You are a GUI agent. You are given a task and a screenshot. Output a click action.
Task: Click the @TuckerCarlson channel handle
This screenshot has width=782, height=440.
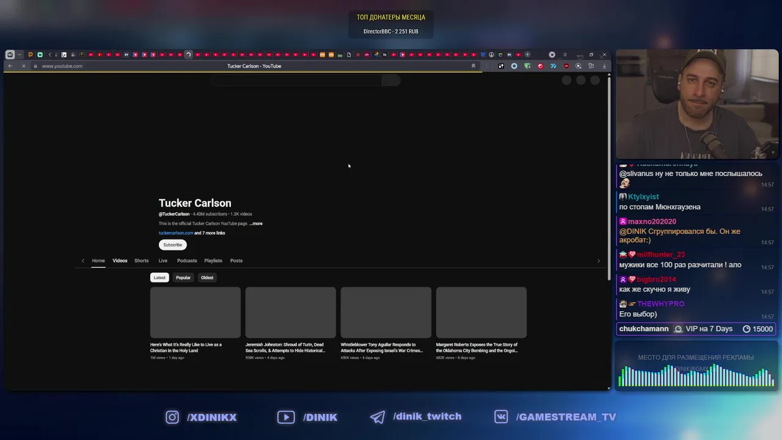tap(174, 215)
